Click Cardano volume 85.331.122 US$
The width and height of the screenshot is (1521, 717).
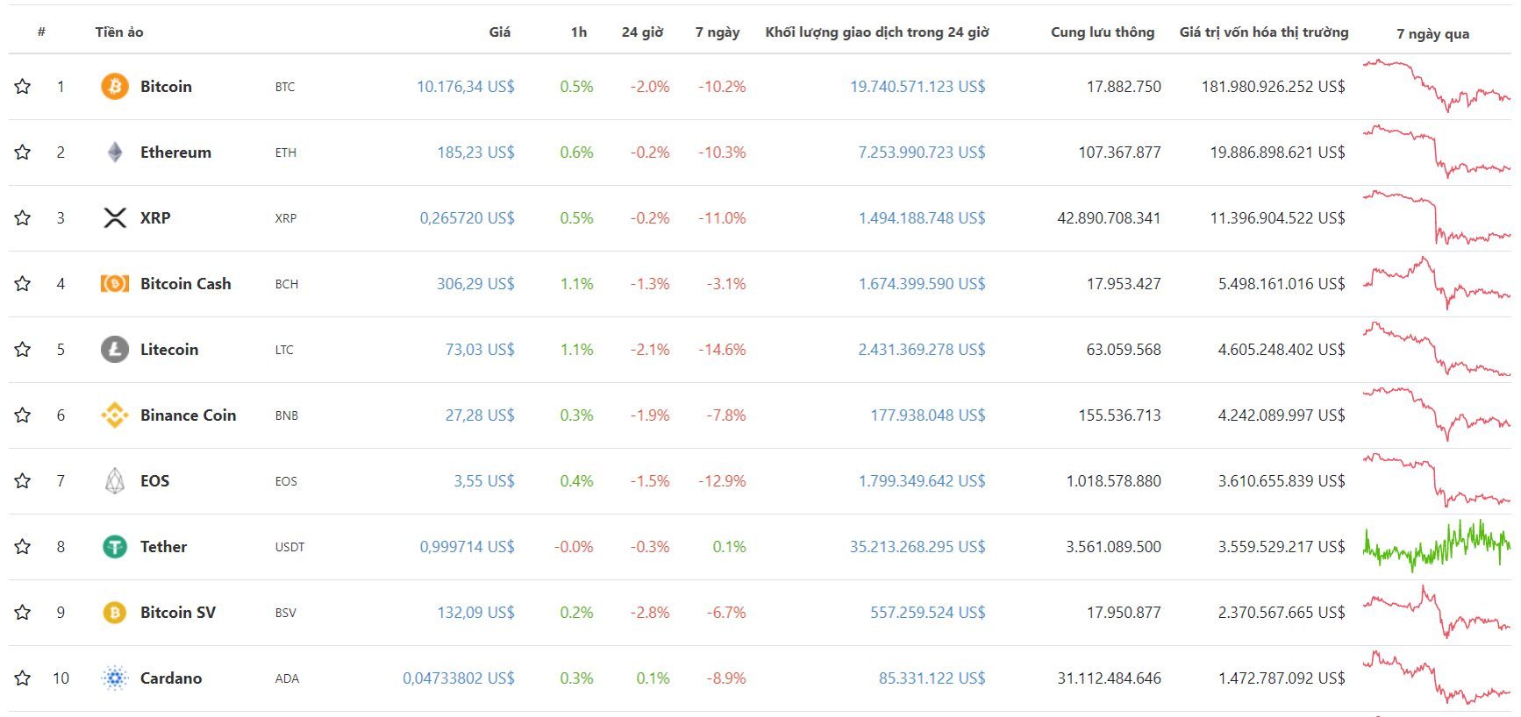click(x=932, y=678)
